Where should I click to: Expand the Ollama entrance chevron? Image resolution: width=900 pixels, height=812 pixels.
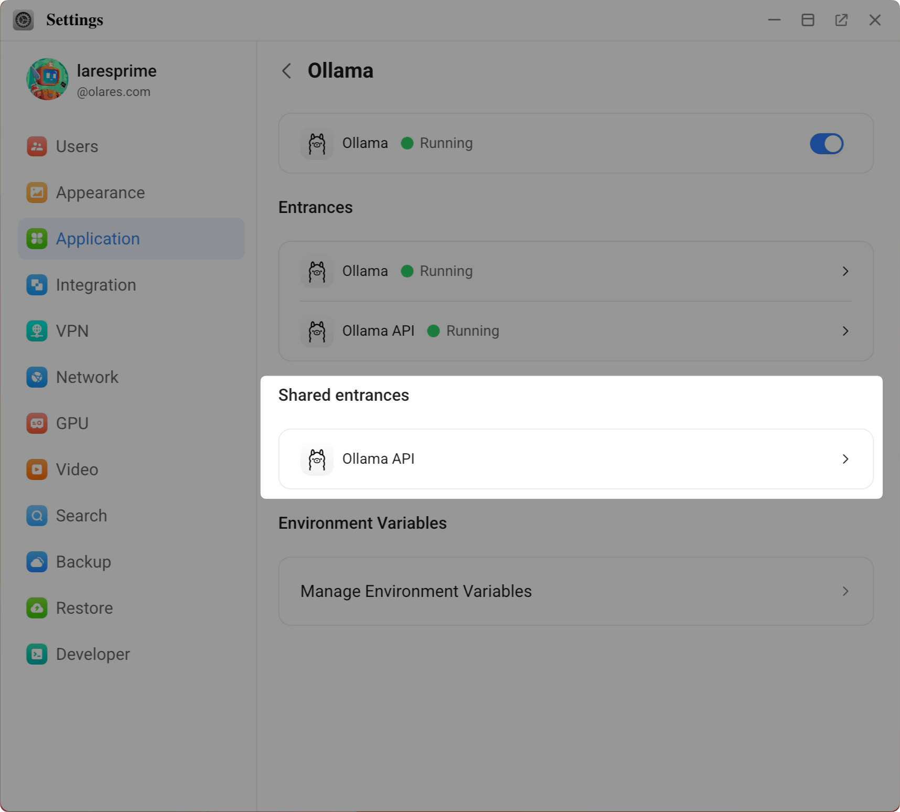coord(845,271)
